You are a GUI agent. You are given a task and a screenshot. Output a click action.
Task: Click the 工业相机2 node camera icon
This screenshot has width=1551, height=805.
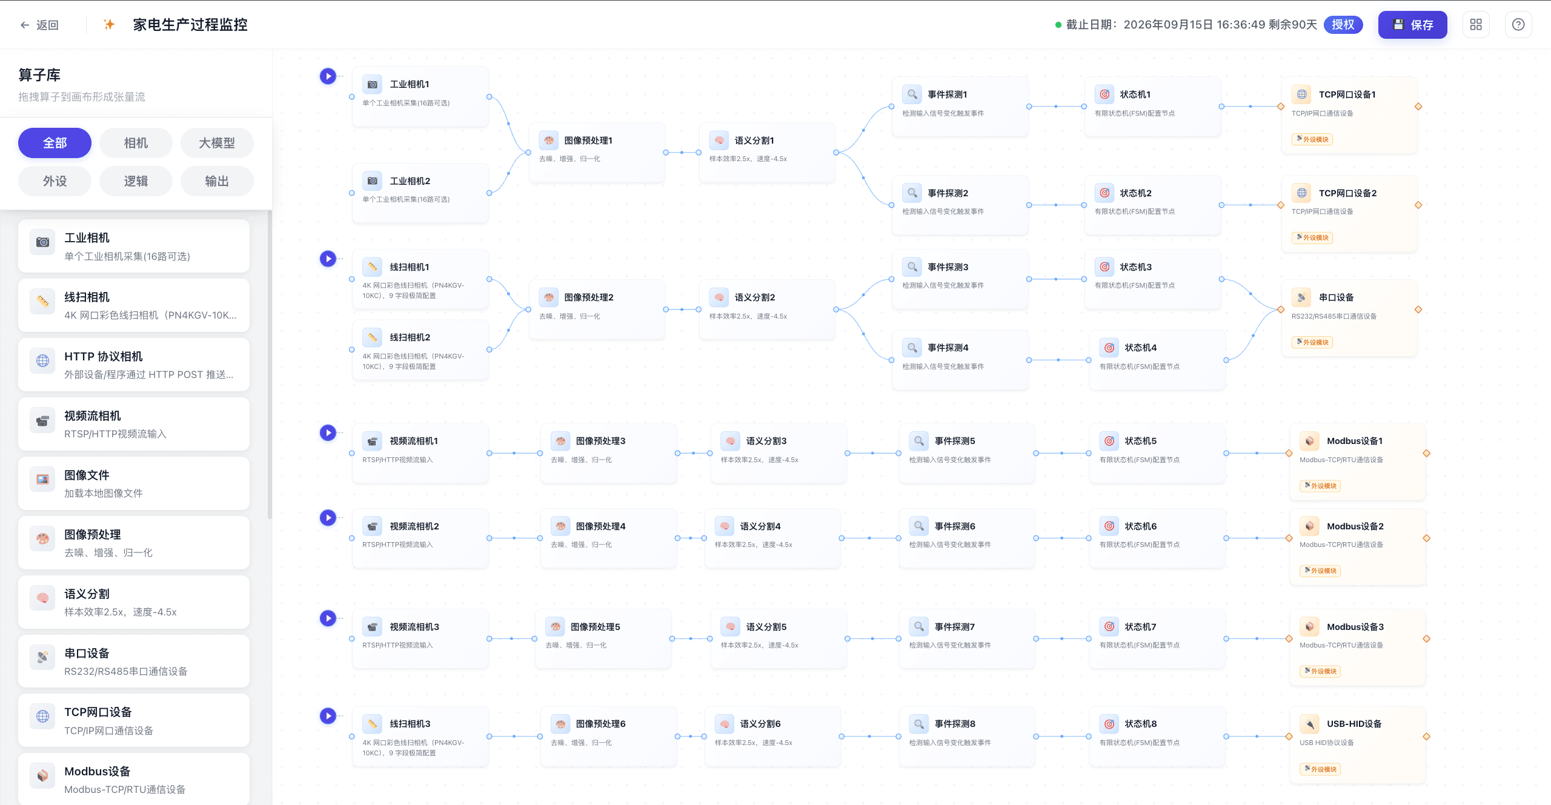(x=373, y=181)
